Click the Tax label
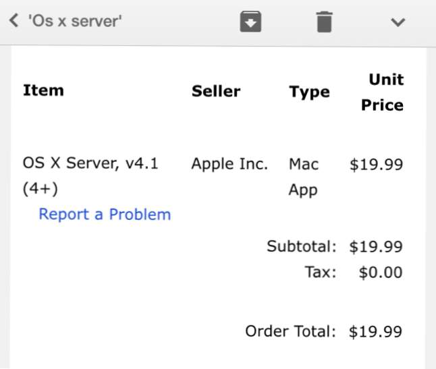The height and width of the screenshot is (369, 436). (x=320, y=273)
